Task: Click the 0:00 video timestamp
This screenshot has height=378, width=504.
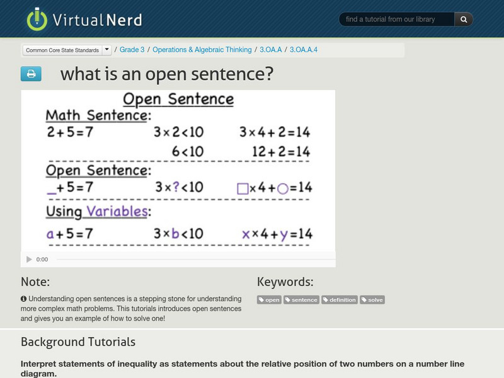Action: [42, 258]
